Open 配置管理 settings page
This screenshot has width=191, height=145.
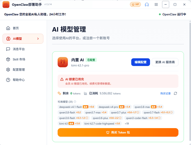click(x=23, y=70)
